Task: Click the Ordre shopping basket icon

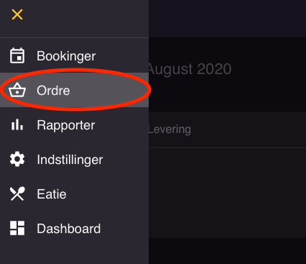Action: (17, 90)
